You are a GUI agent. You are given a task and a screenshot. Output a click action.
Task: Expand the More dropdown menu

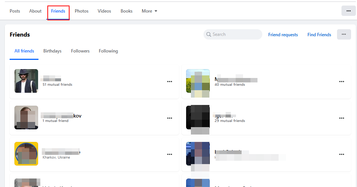pos(149,11)
